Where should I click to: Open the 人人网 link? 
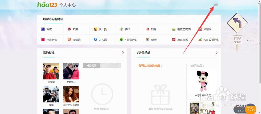coord(103,40)
